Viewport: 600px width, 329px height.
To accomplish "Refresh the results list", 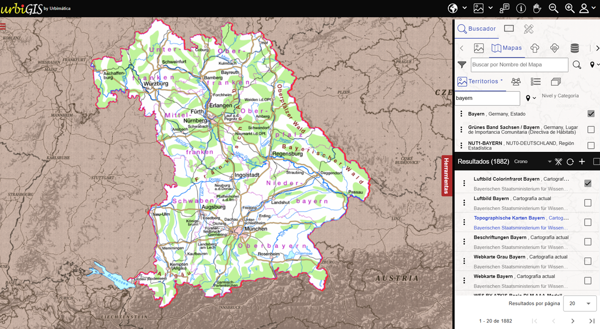I will coord(570,162).
